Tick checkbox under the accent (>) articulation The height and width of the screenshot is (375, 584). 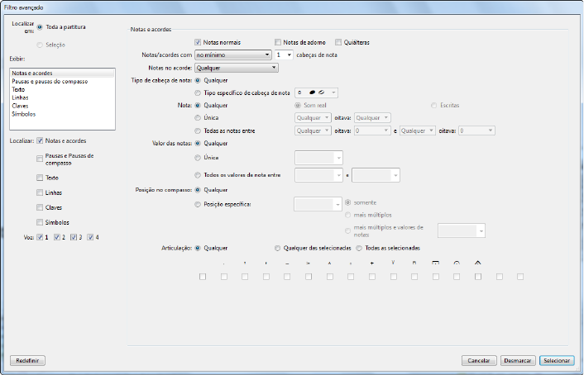tap(309, 277)
